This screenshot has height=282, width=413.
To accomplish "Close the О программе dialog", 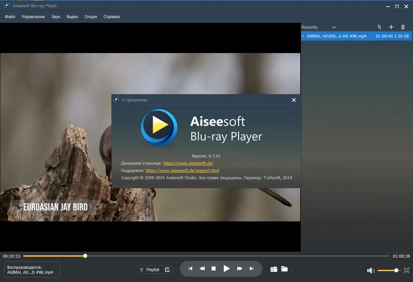I will (294, 100).
